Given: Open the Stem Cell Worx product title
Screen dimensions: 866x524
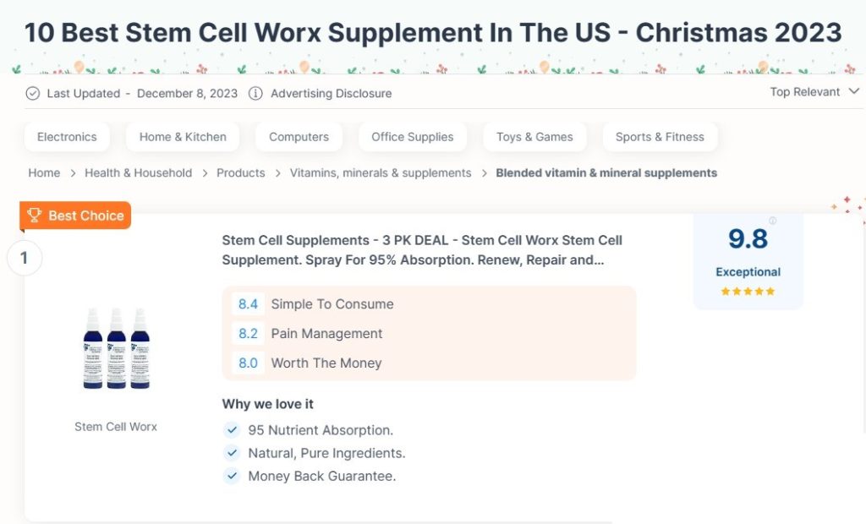Looking at the screenshot, I should 422,249.
